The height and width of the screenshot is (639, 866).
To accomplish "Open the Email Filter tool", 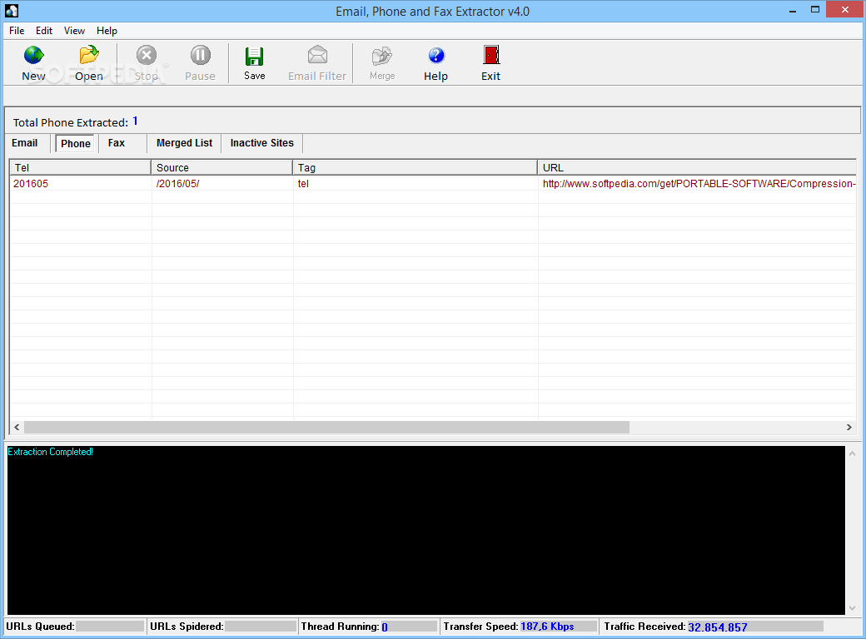I will pyautogui.click(x=317, y=63).
